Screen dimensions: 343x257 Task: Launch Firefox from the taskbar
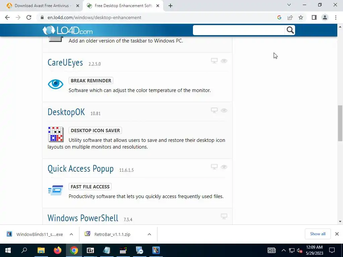point(58,250)
